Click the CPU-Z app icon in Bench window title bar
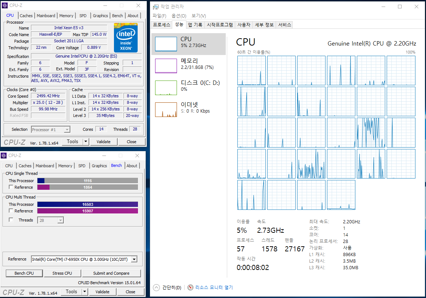 coord(4,156)
